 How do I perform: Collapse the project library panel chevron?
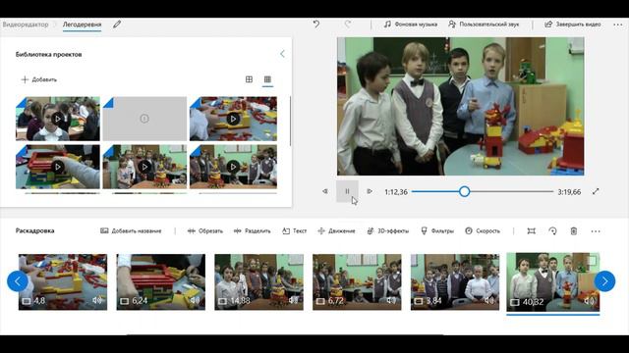(x=282, y=54)
